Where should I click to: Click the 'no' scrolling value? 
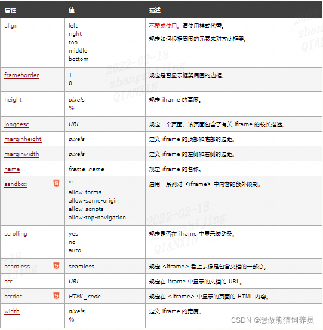coord(72,242)
